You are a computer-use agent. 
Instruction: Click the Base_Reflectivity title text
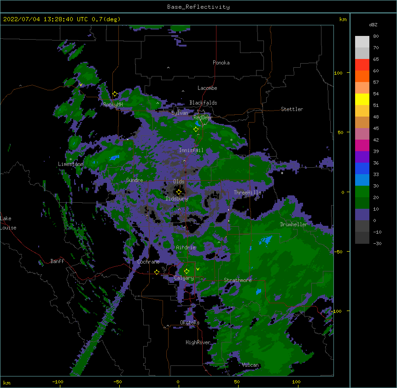[198, 7]
